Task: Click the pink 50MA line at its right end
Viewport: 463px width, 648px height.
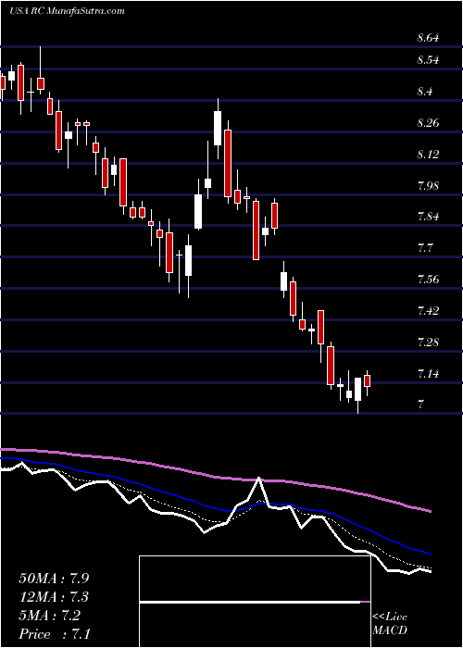Action: 428,511
